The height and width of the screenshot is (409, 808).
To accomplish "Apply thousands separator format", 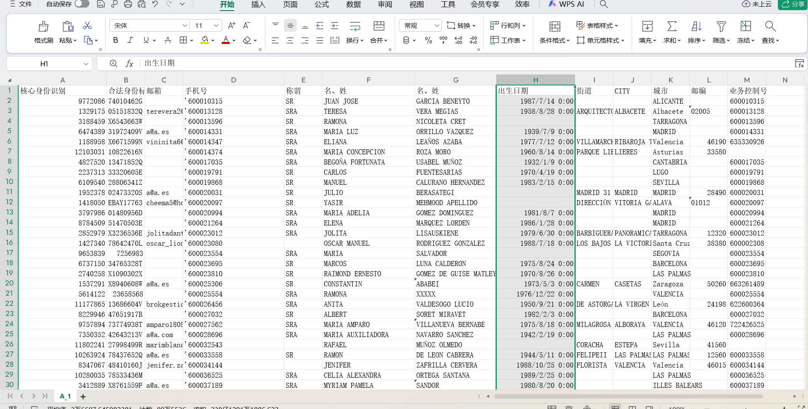I will click(x=443, y=40).
